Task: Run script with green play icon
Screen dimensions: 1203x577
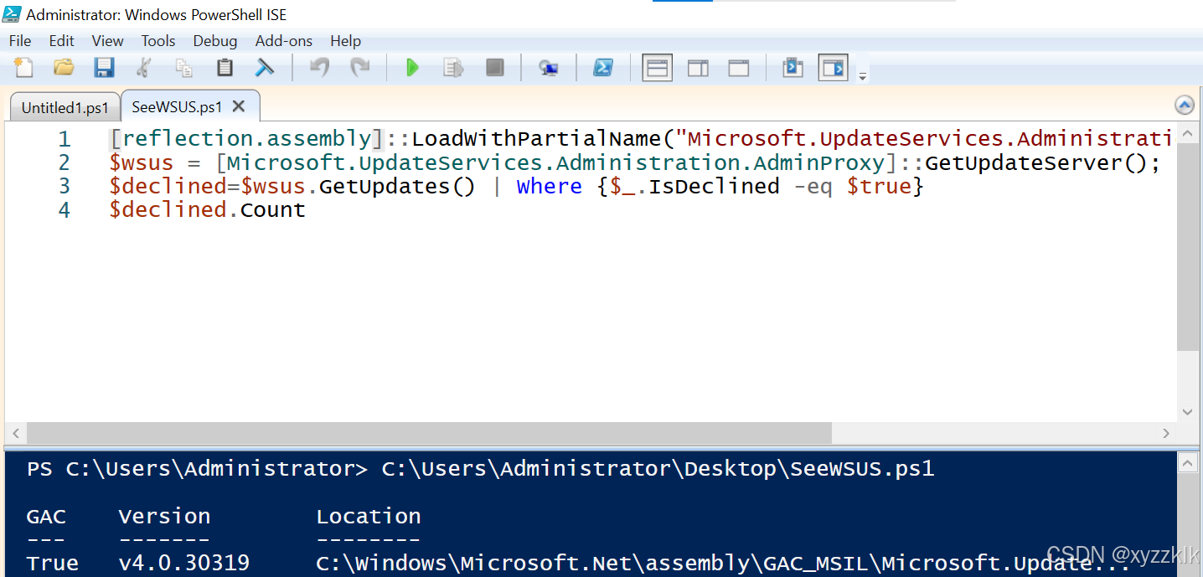Action: click(x=412, y=67)
